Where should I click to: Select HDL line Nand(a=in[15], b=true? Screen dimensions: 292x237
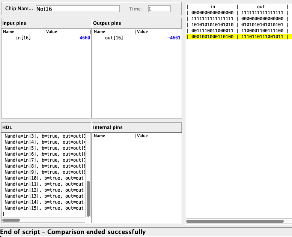45,208
